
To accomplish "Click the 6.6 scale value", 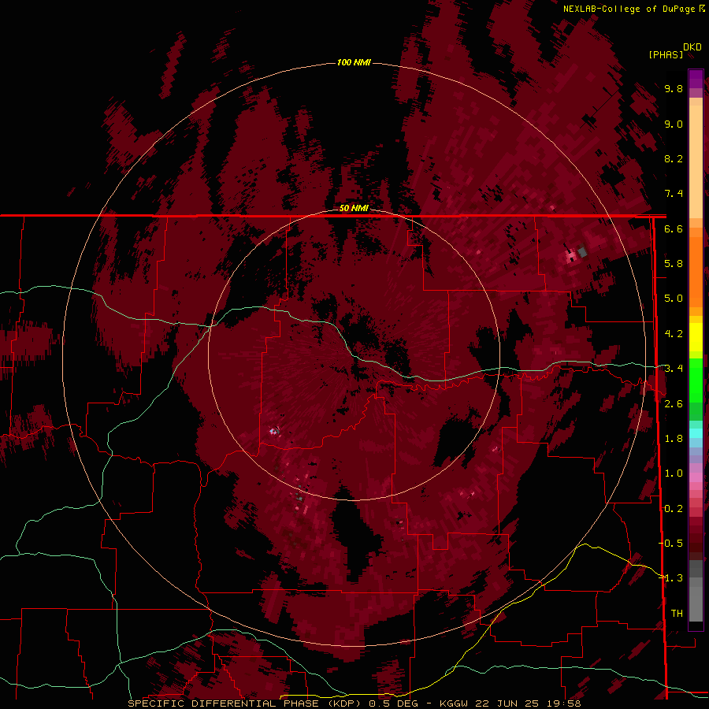I will (674, 228).
